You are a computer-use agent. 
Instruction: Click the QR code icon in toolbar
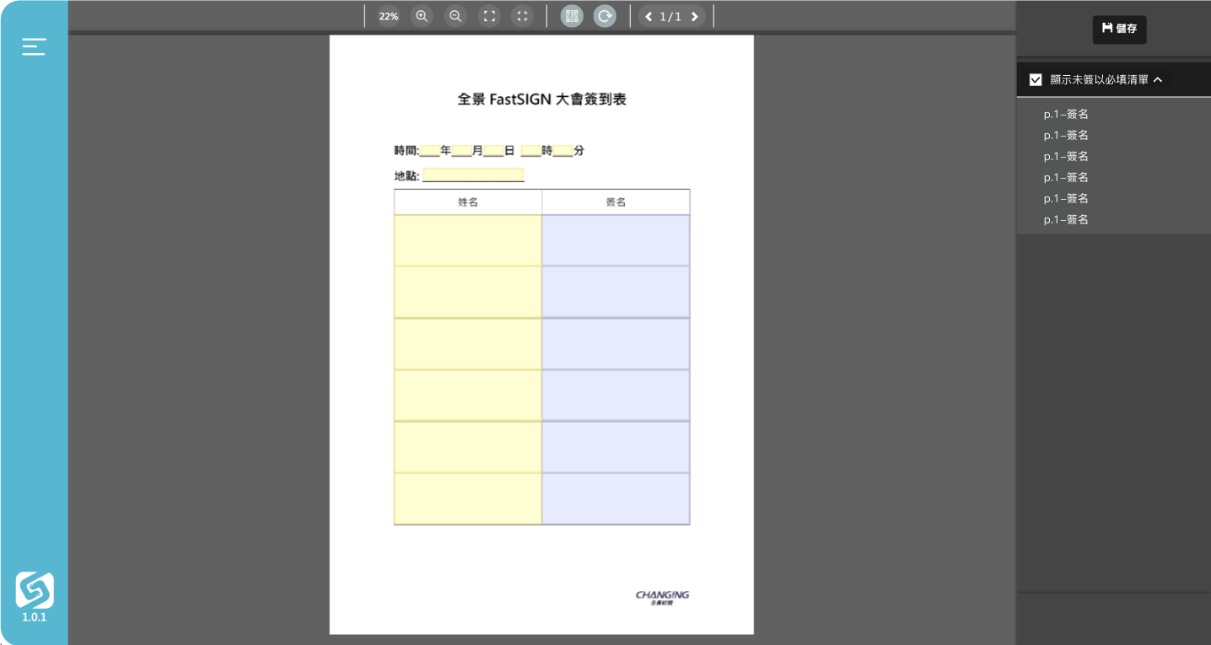click(x=572, y=16)
